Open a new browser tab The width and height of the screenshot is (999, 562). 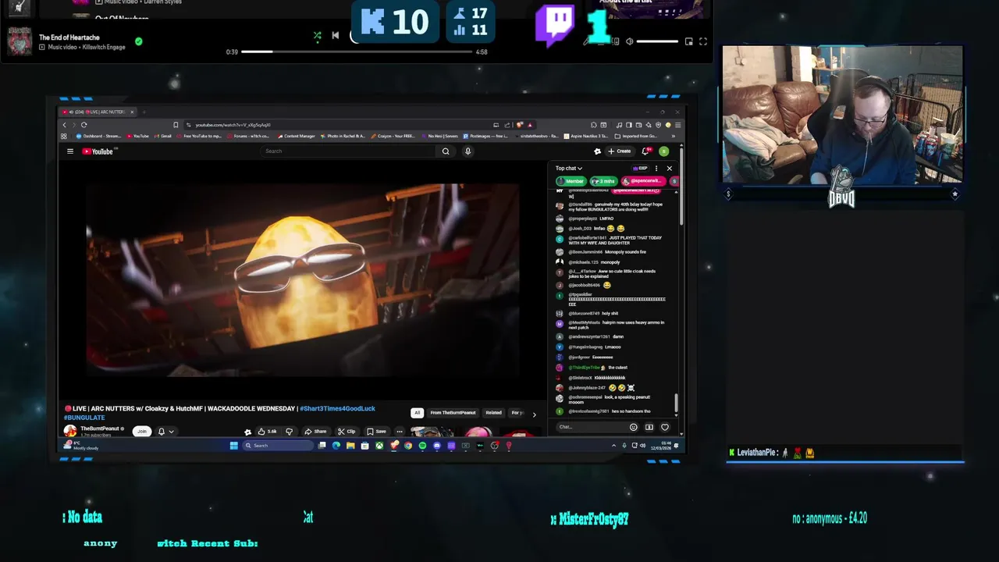pos(144,112)
